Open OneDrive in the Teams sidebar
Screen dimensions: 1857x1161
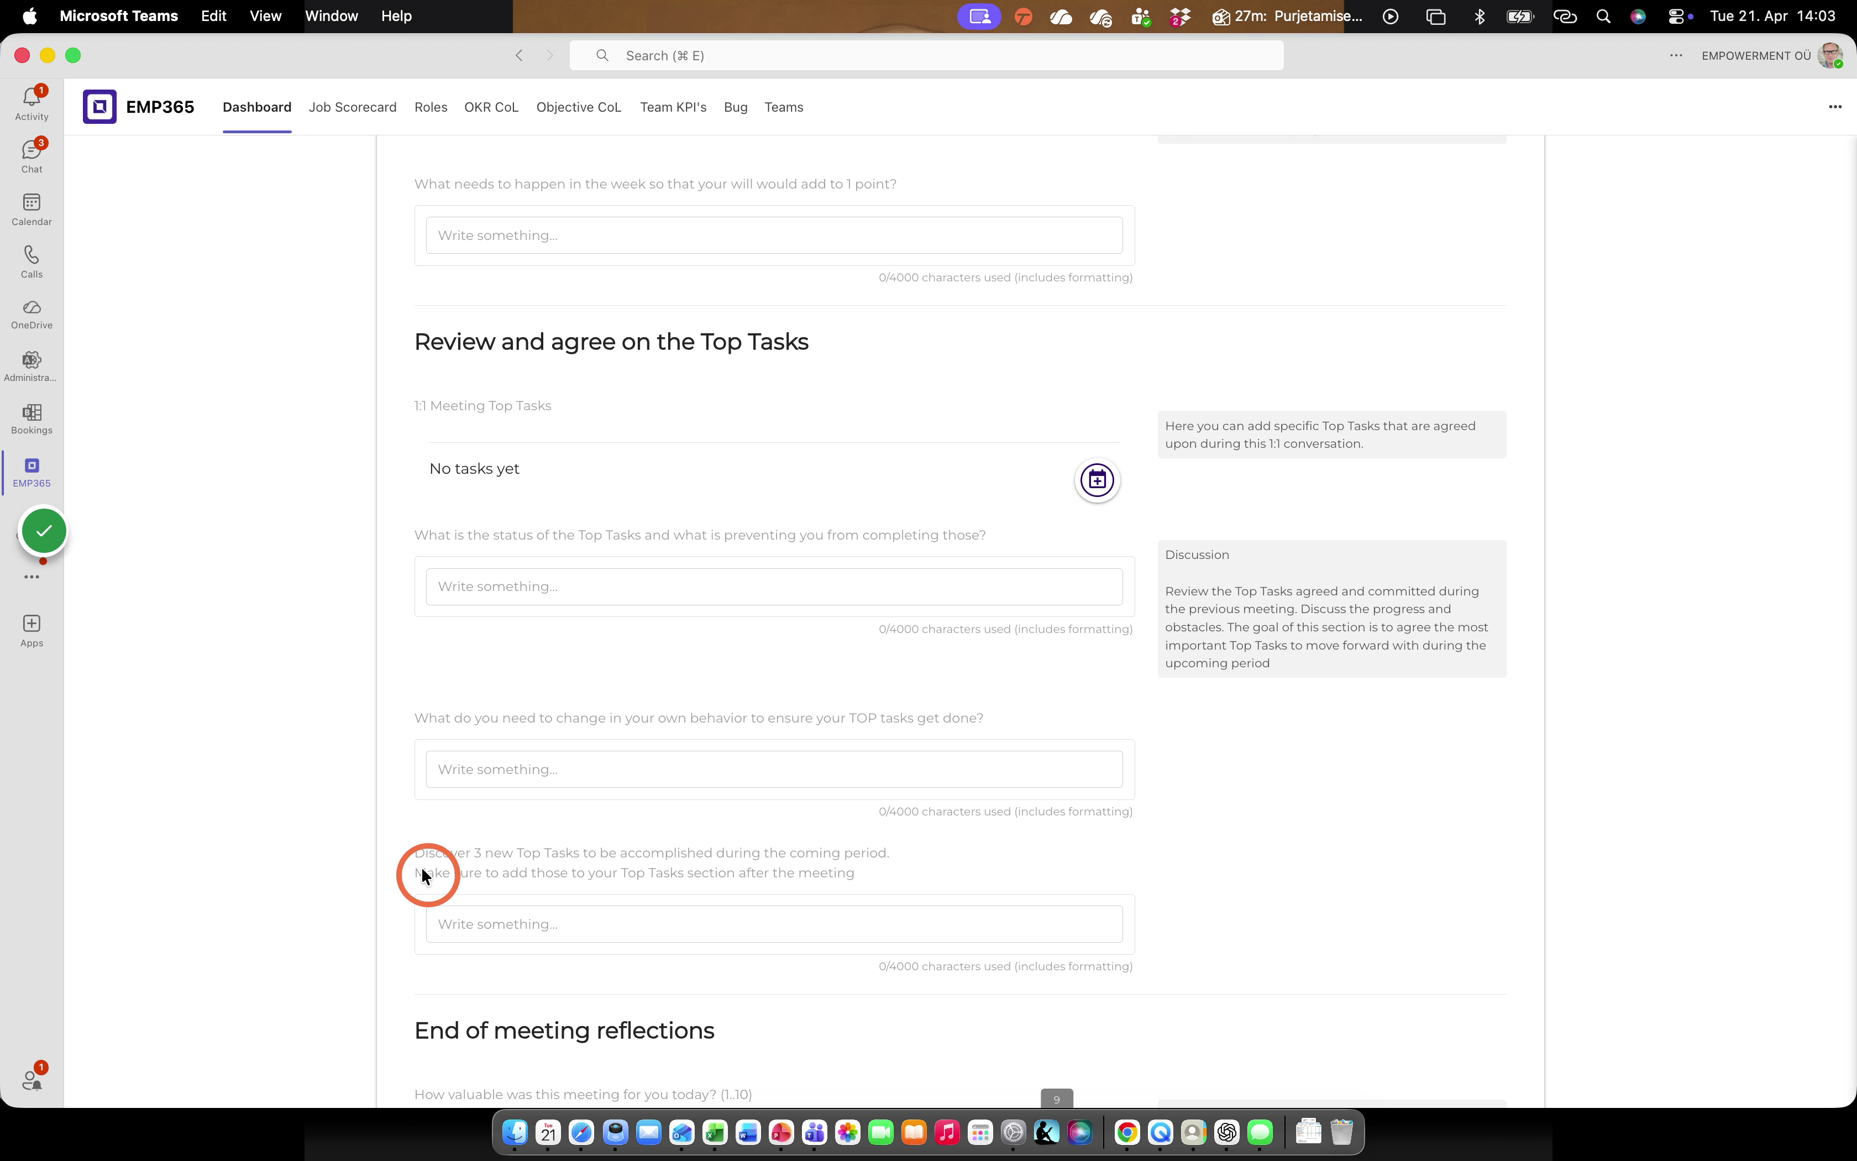pos(32,314)
